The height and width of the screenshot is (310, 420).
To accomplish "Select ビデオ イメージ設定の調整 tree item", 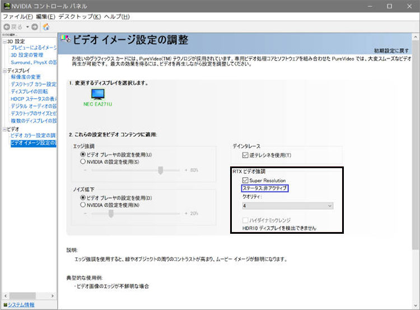I will point(34,143).
